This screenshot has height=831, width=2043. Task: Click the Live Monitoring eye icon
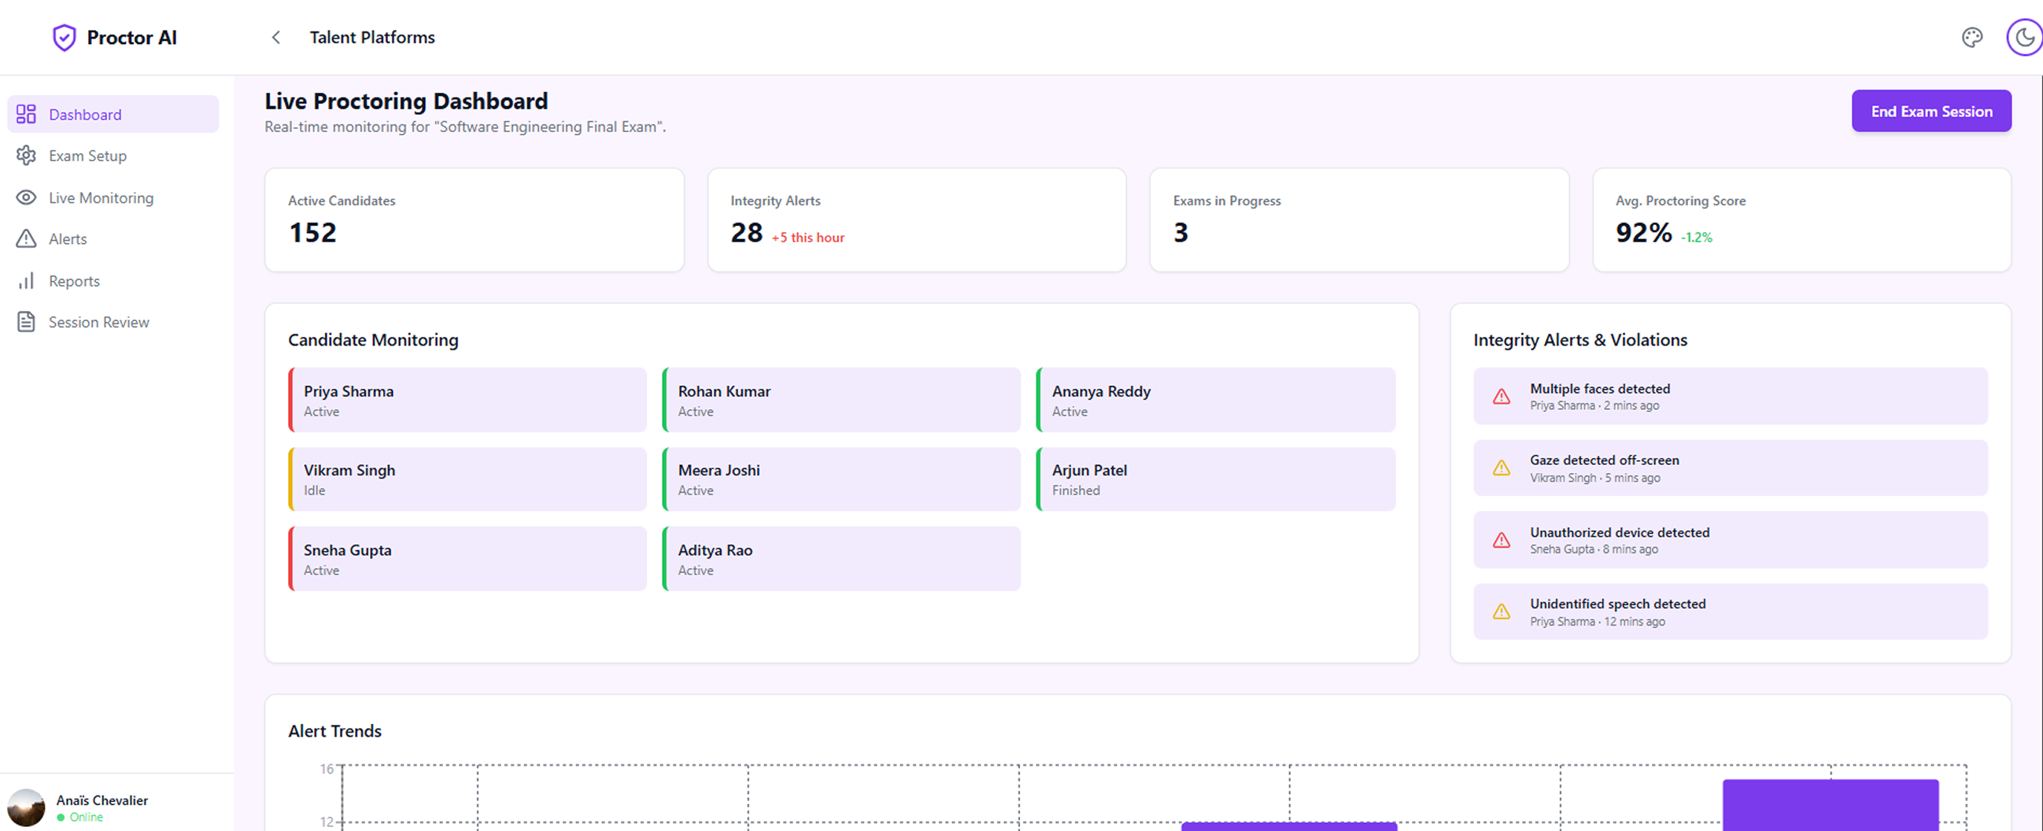pos(26,198)
